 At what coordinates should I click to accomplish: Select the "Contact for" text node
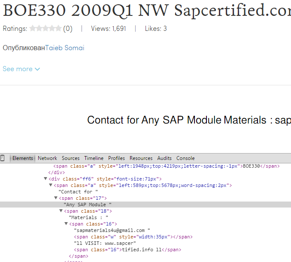coord(78,192)
